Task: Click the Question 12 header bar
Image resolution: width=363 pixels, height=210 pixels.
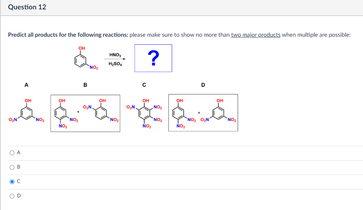Action: click(27, 7)
